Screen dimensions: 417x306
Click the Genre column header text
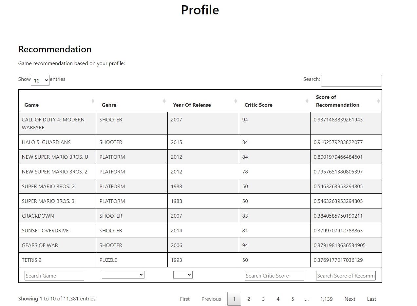tap(109, 105)
